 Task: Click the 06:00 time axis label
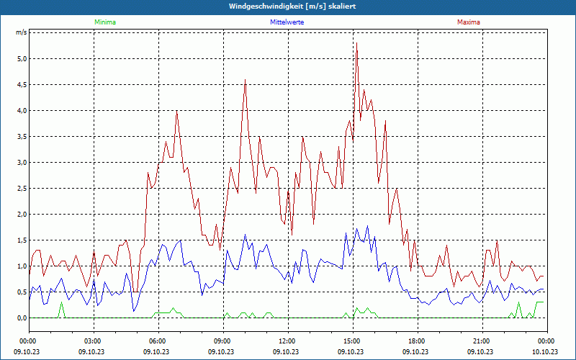(158, 341)
